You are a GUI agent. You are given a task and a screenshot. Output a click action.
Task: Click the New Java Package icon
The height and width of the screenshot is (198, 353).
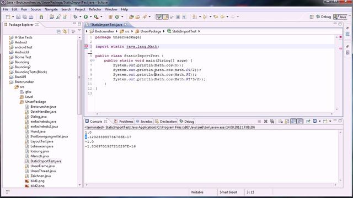110,17
